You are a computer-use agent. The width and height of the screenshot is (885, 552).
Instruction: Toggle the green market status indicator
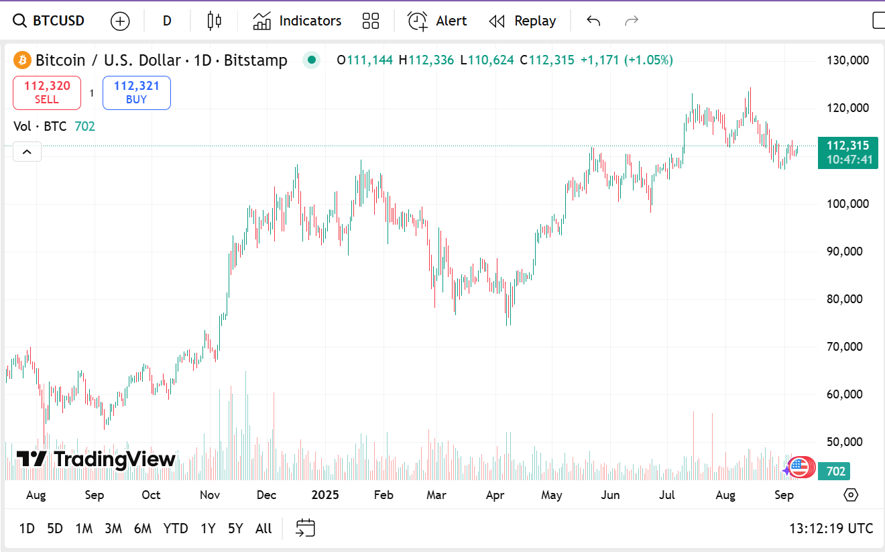point(311,60)
